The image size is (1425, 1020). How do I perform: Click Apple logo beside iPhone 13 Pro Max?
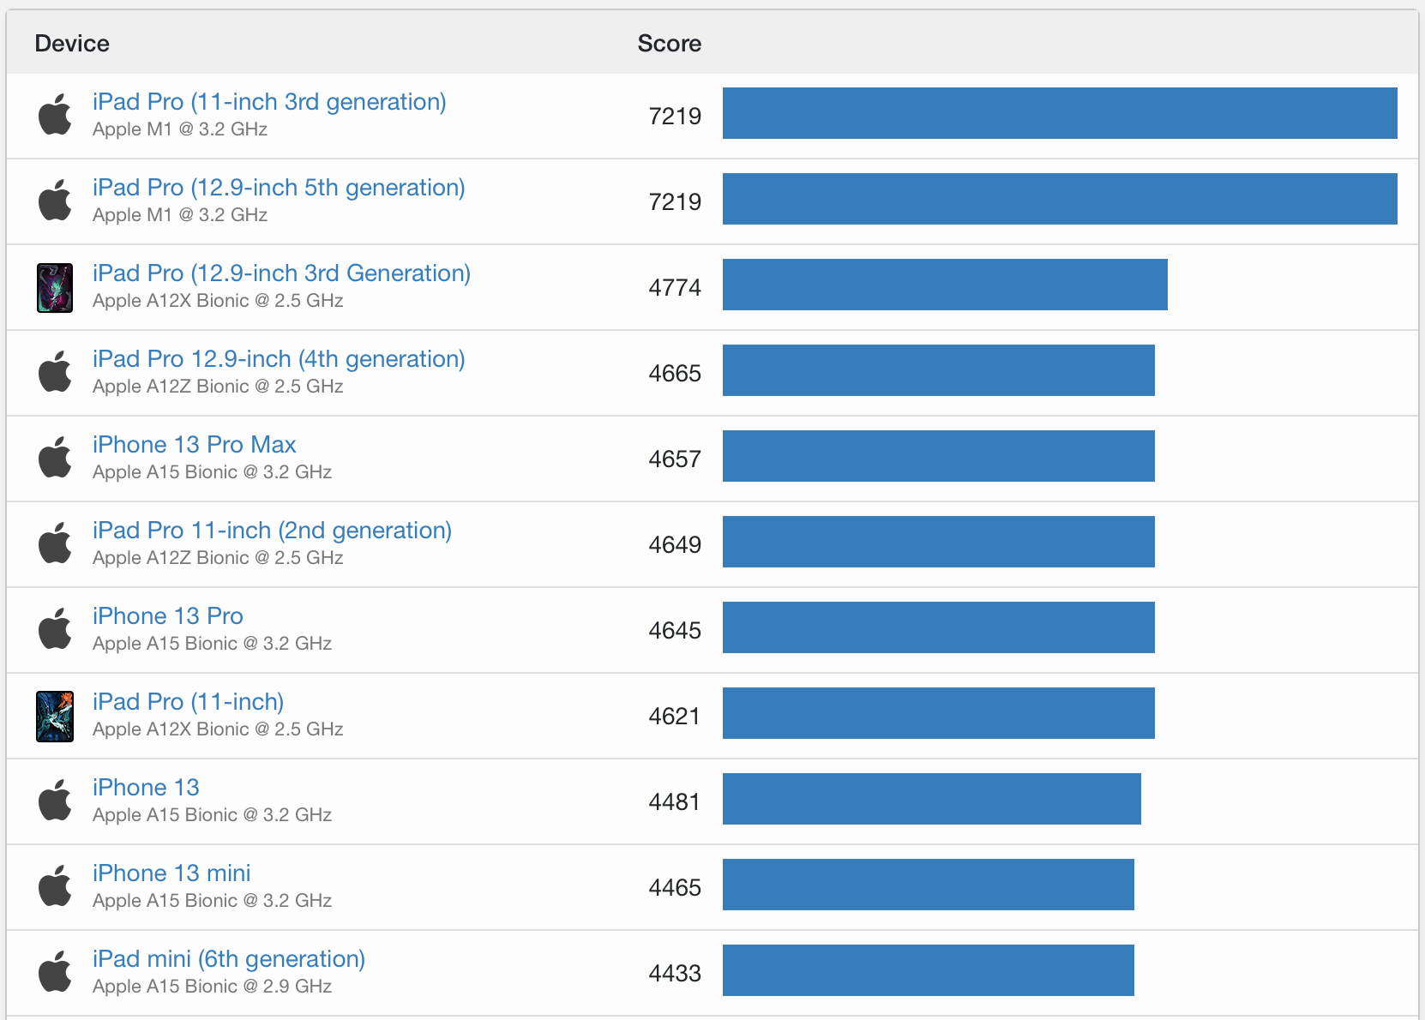tap(55, 458)
